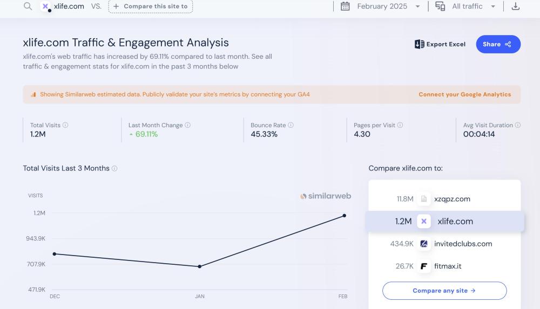Choose invitedclubs.com from compare list
Screen dimensions: 540x309
coord(463,244)
